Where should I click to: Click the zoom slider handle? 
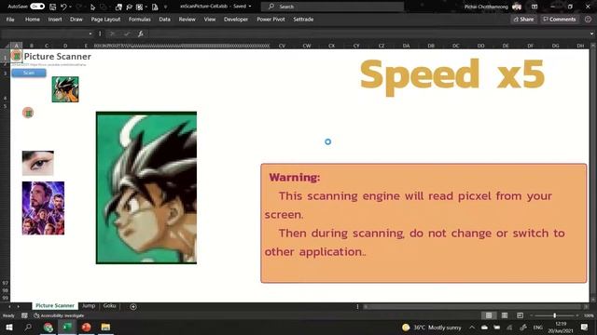point(555,315)
